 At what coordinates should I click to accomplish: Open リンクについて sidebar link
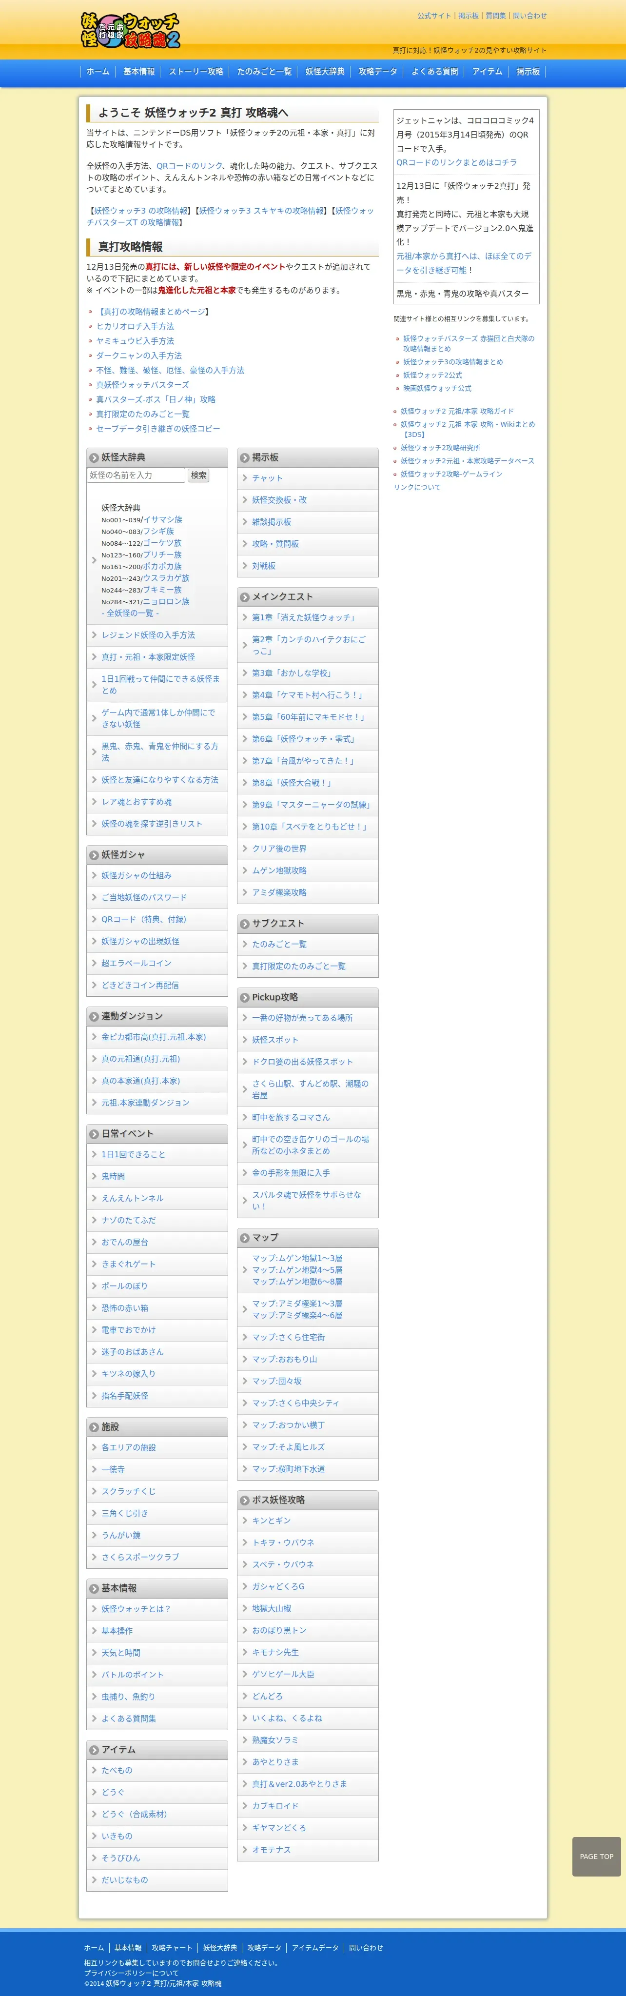pos(417,487)
